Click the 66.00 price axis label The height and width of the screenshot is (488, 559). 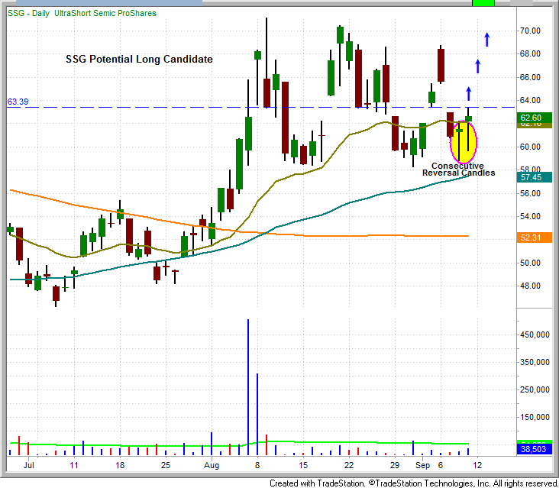(x=530, y=77)
